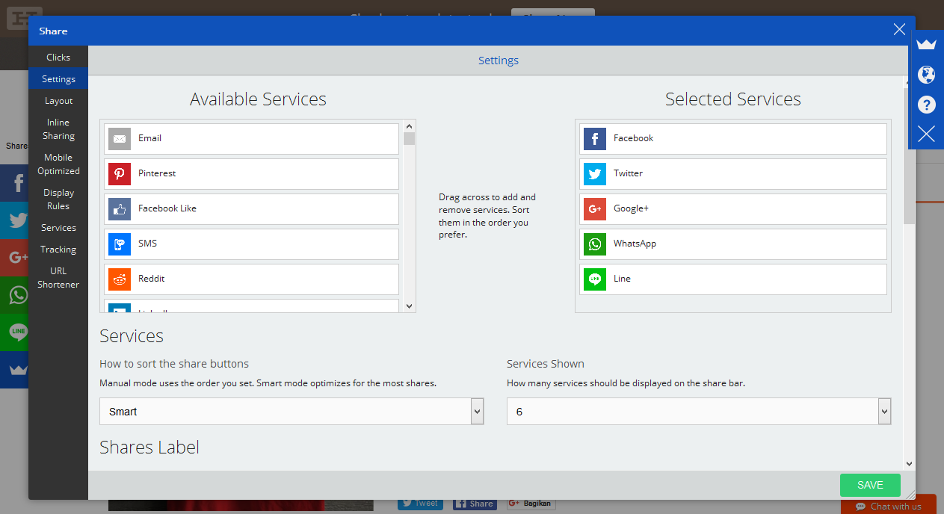Image resolution: width=944 pixels, height=514 pixels.
Task: Click the WhatsApp icon in Selected Services
Action: click(x=595, y=244)
